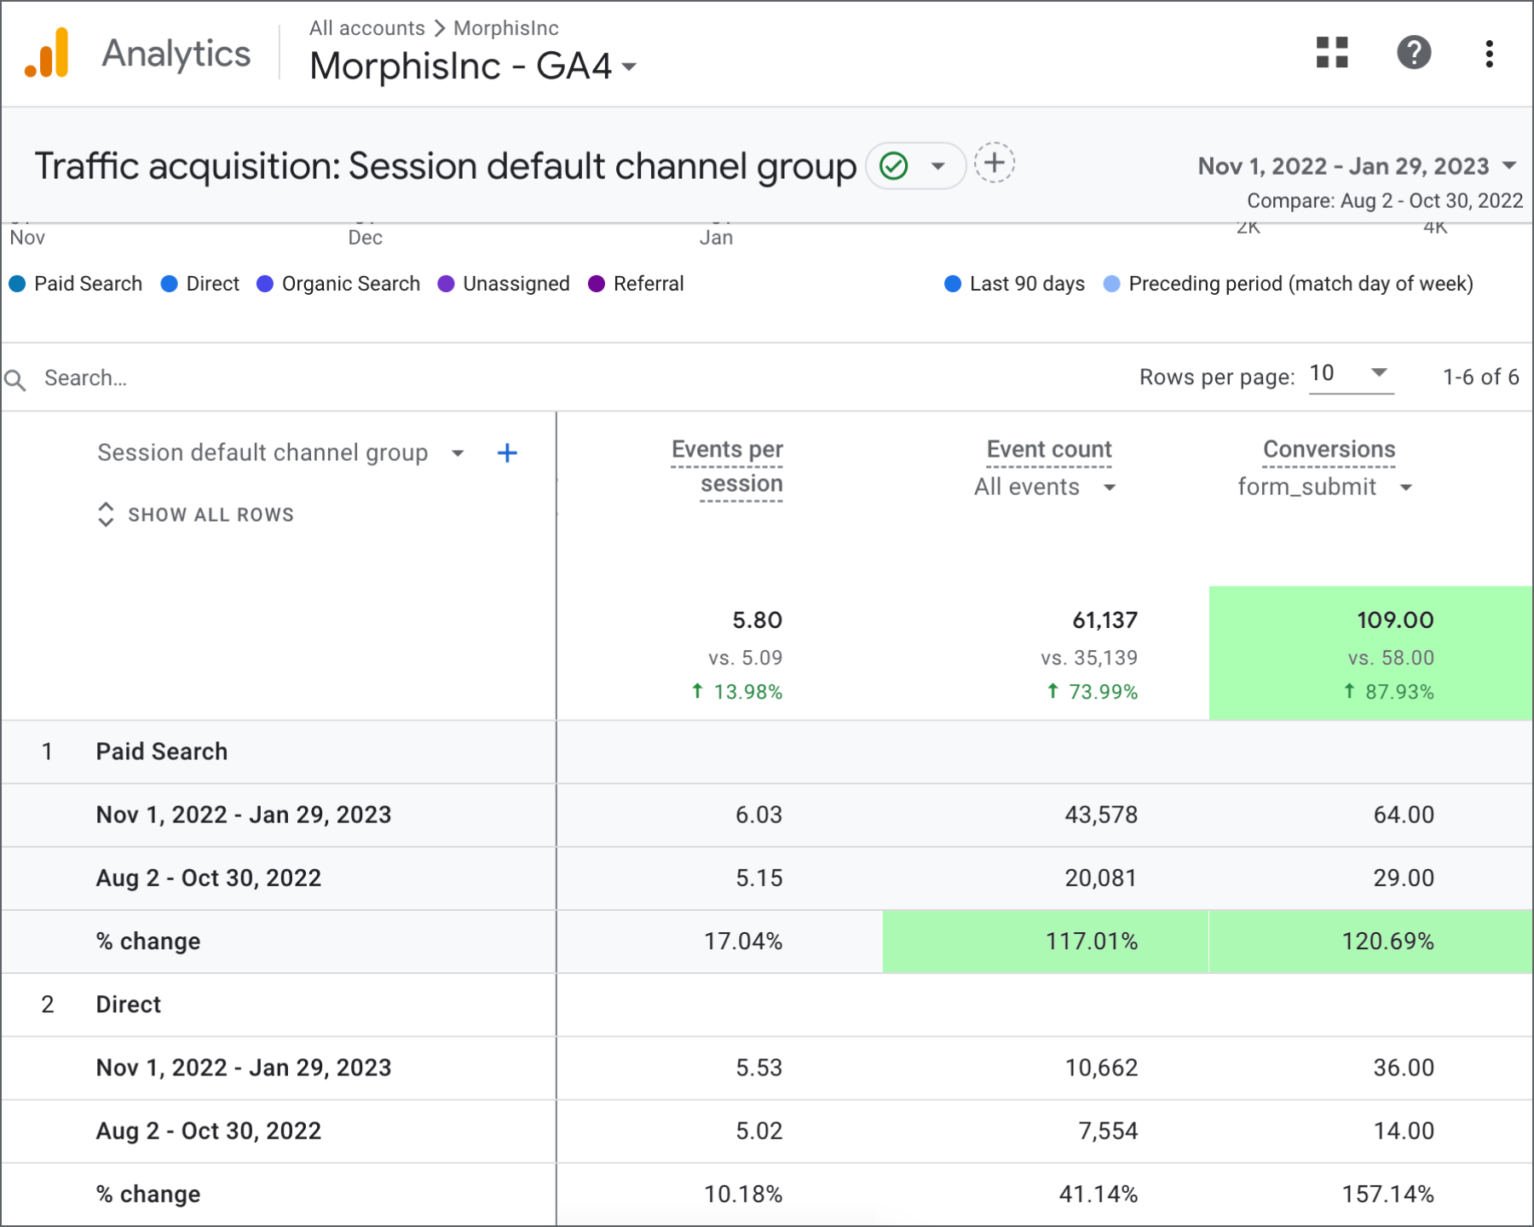Click Paid Search previous conversions 29.00

click(x=1404, y=878)
